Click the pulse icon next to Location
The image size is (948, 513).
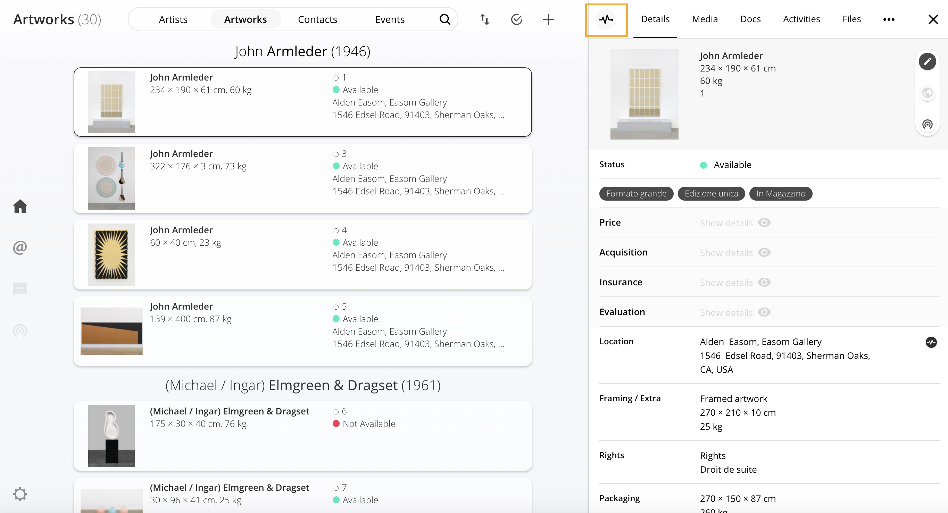coord(931,342)
